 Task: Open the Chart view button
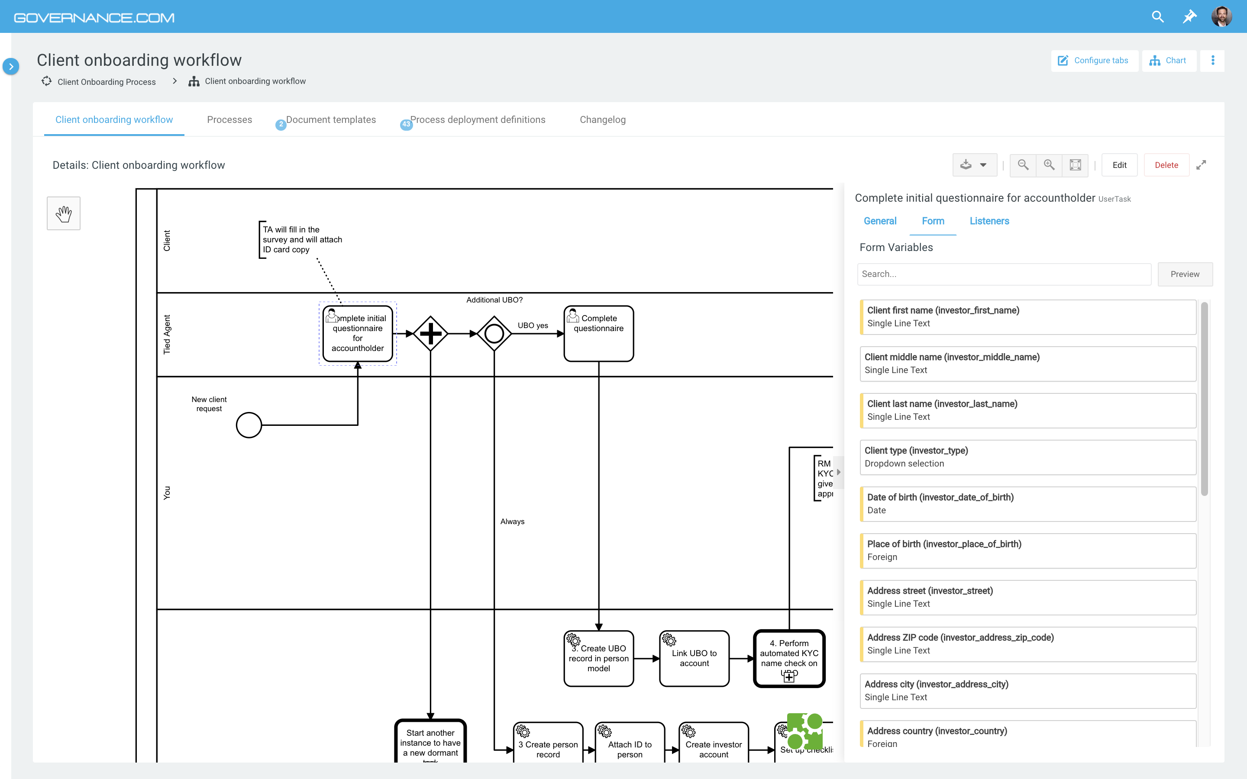pyautogui.click(x=1169, y=61)
